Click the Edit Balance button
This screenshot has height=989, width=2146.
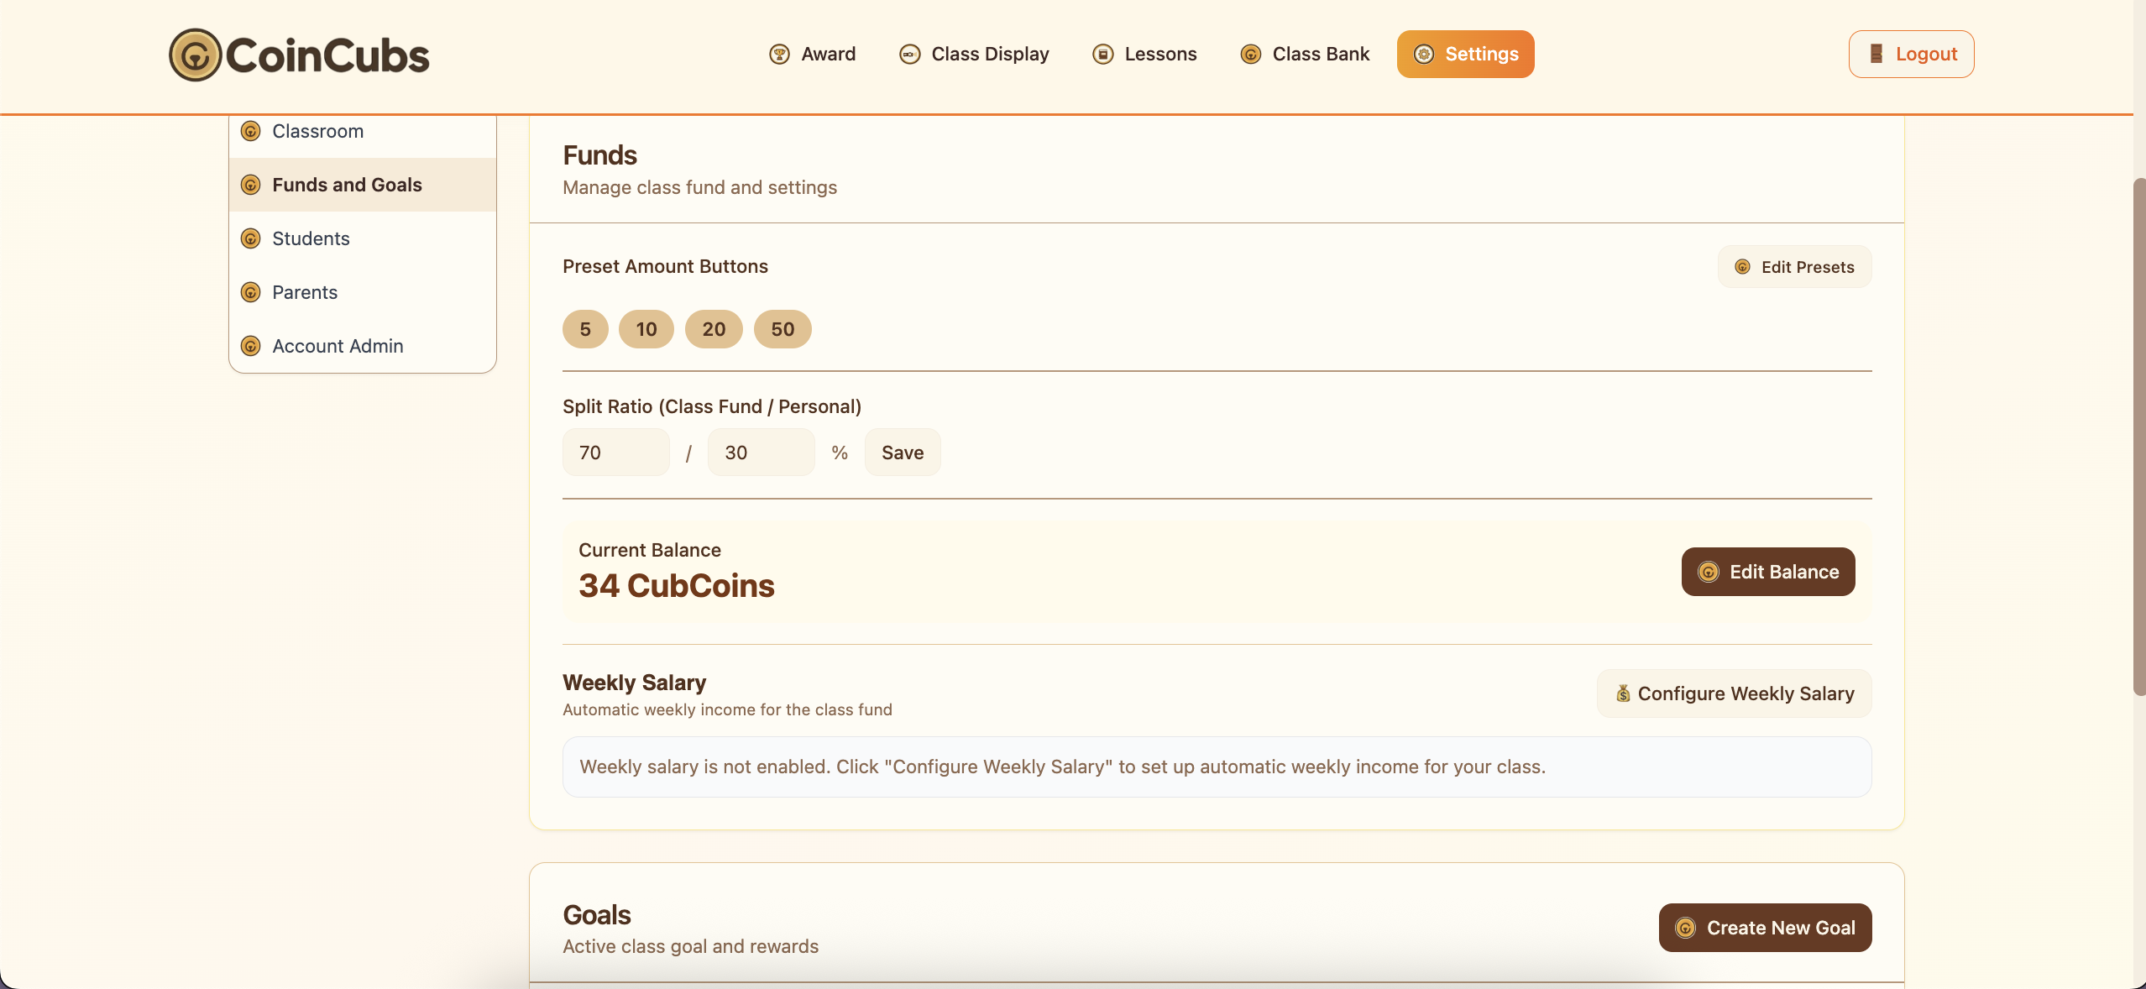pos(1767,572)
